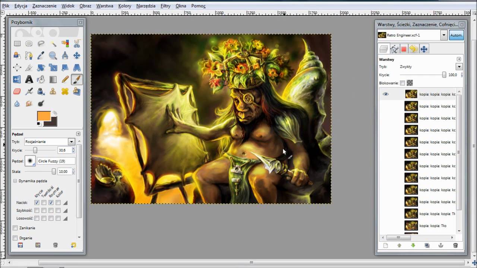Select the Fuzzy Select magic wand
The width and height of the screenshot is (477, 268).
pyautogui.click(x=53, y=44)
